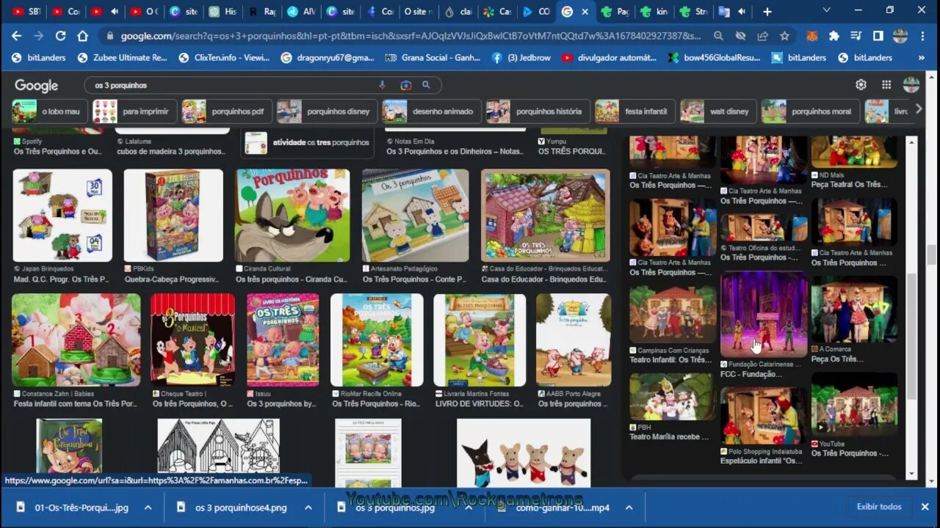Viewport: 940px width, 528px height.
Task: Filter images by 'o lobo mau' chip
Action: (x=50, y=111)
